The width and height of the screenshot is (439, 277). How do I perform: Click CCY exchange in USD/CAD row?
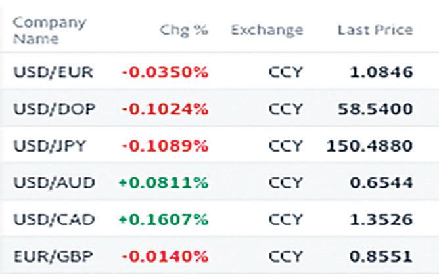(x=286, y=219)
